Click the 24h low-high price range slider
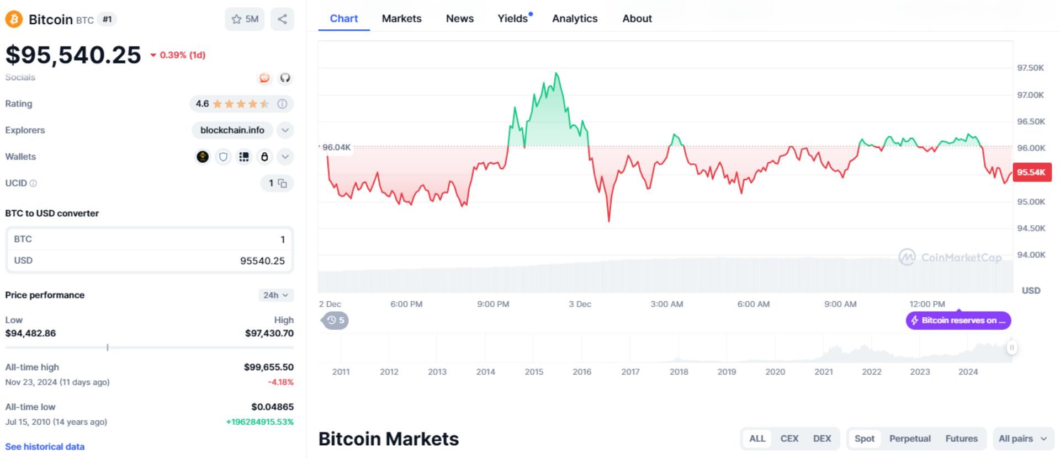Viewport: 1060px width, 459px height. pos(107,348)
